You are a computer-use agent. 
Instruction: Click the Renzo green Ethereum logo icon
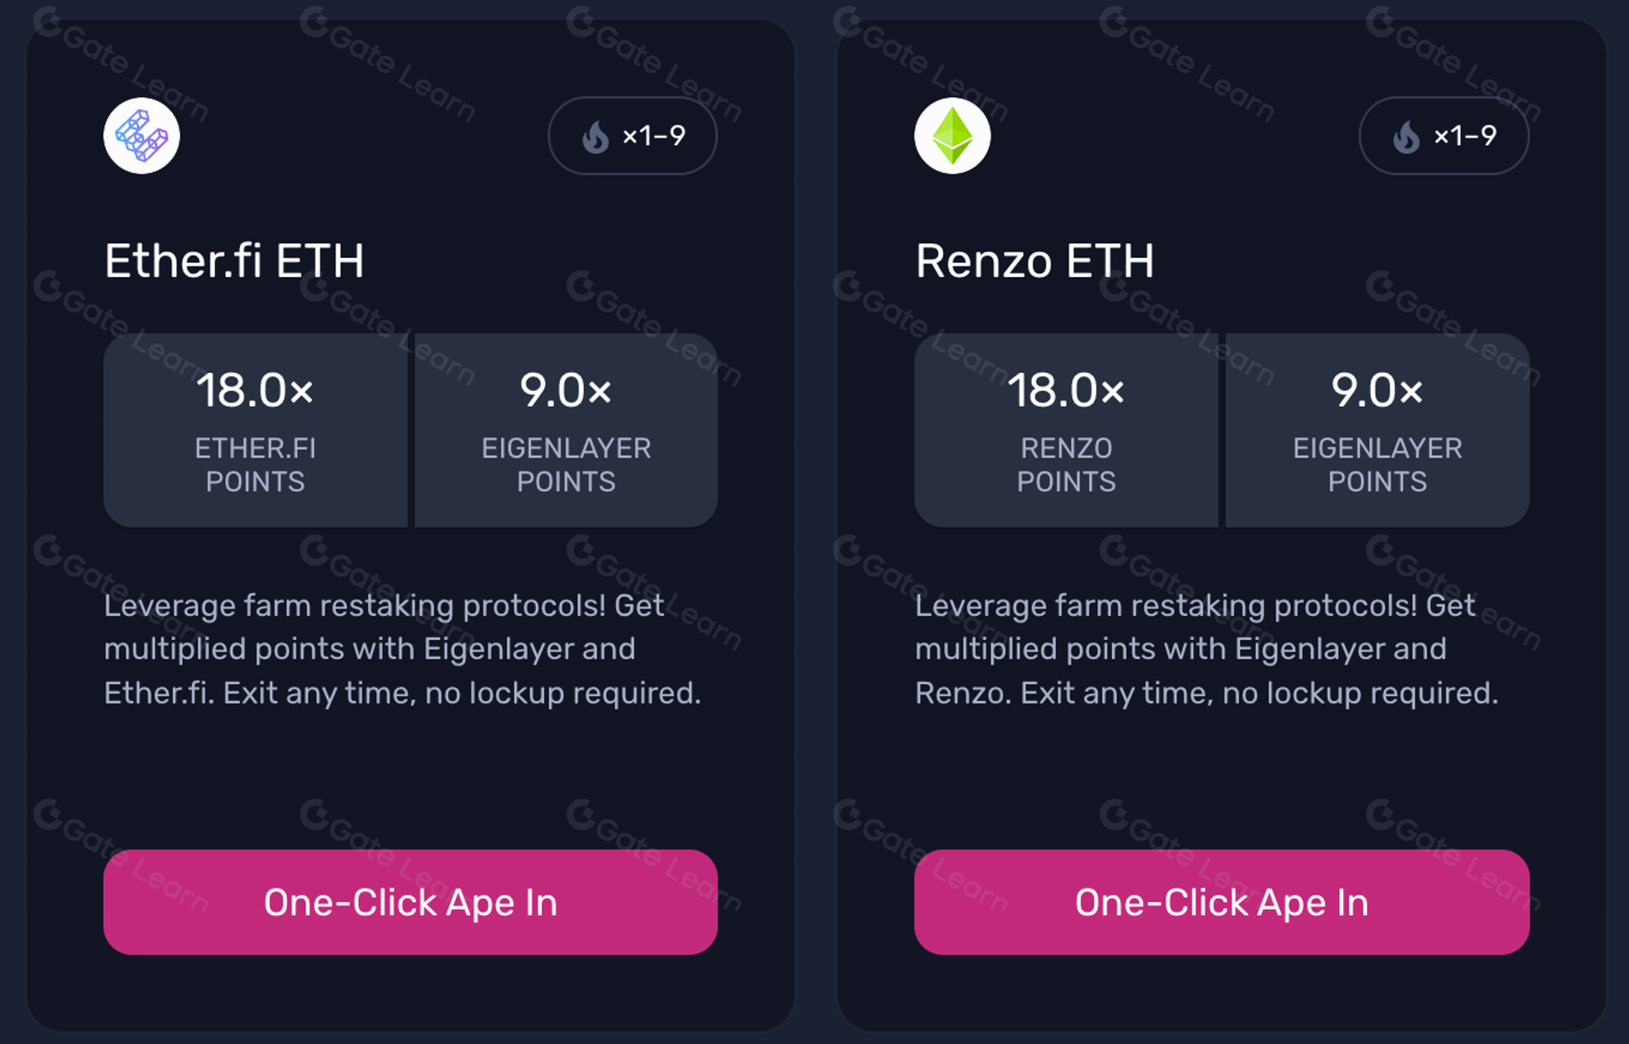[x=953, y=136]
